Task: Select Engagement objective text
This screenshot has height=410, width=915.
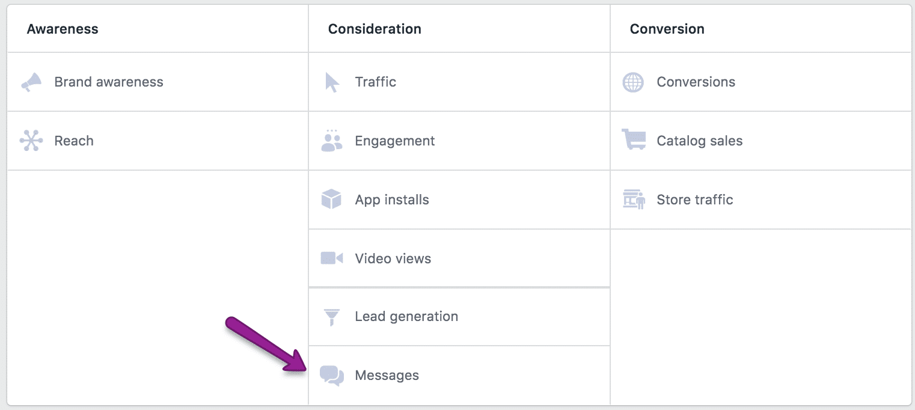Action: [395, 141]
